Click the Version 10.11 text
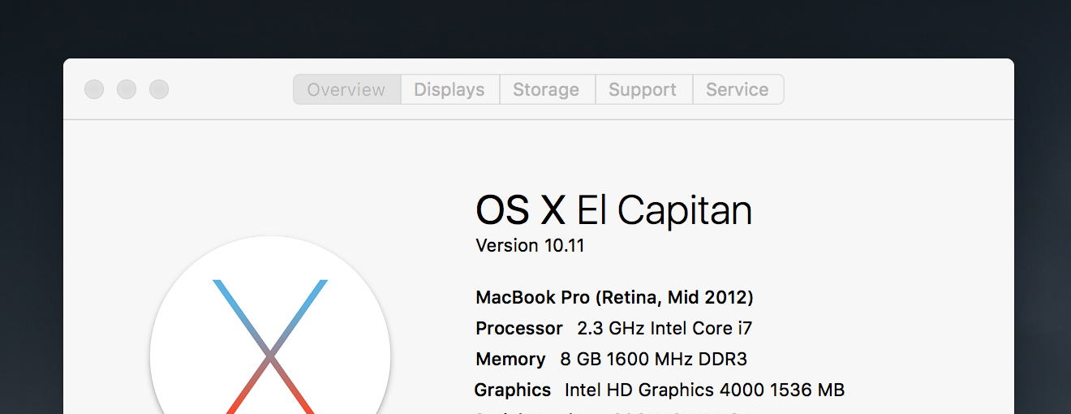Image resolution: width=1071 pixels, height=414 pixels. (x=530, y=245)
